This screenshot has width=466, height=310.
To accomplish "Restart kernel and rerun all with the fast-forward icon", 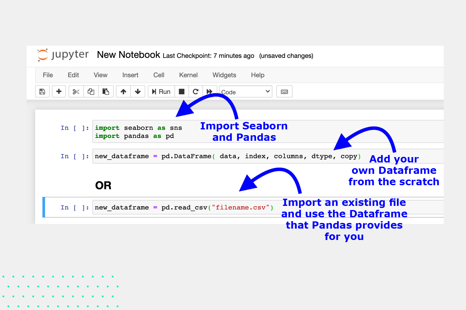I will [x=210, y=91].
